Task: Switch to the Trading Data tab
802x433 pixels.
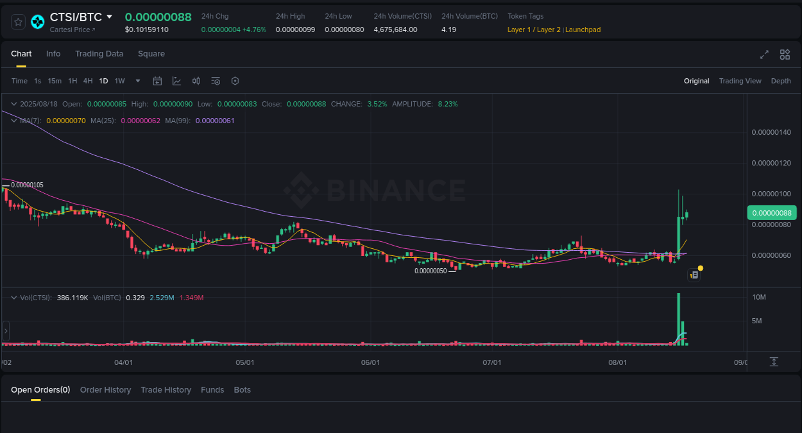Action: 99,54
